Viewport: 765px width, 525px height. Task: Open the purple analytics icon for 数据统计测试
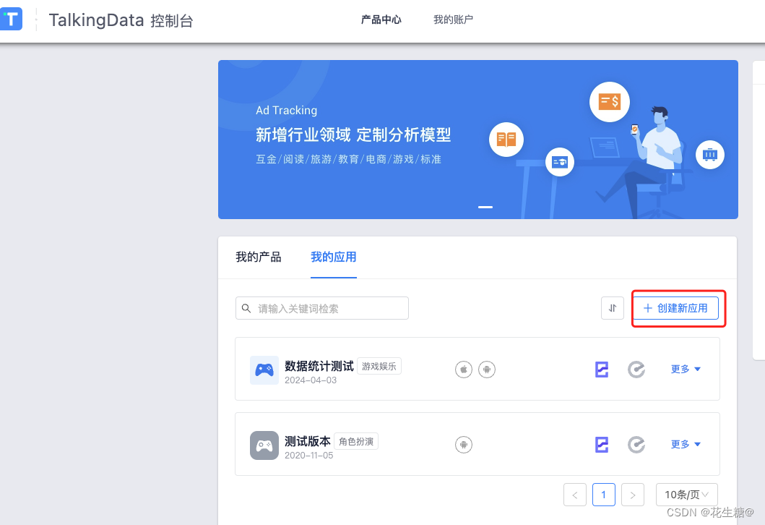pos(602,369)
